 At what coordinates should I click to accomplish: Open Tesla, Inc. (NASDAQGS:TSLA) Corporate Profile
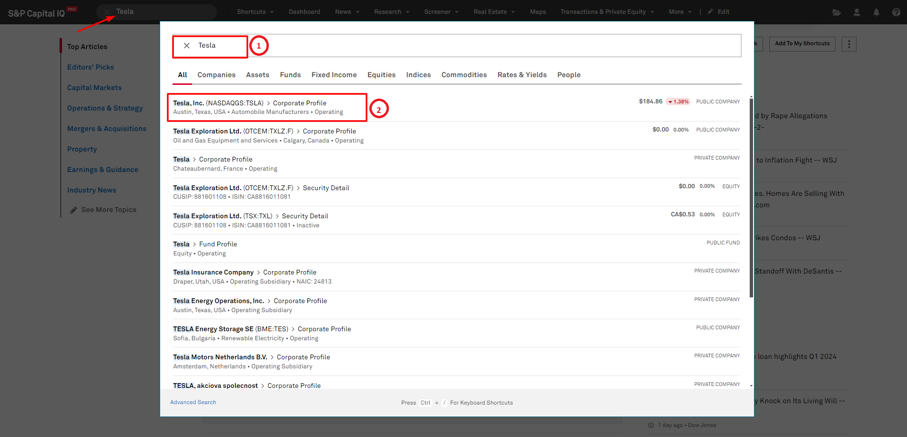pos(455,107)
